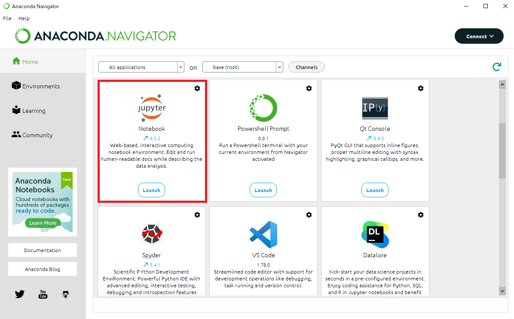Open the Connect dropdown button
The height and width of the screenshot is (319, 514).
pos(479,36)
